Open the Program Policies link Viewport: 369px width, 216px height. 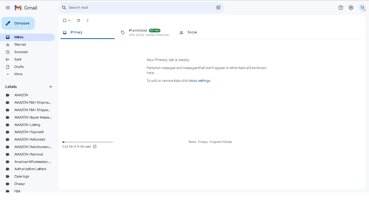click(x=221, y=142)
